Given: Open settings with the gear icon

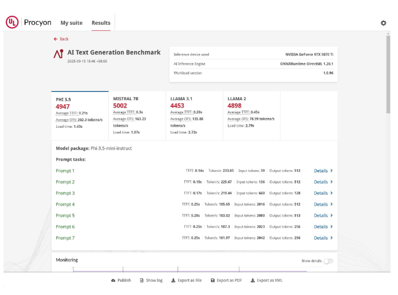Looking at the screenshot, I should point(383,23).
